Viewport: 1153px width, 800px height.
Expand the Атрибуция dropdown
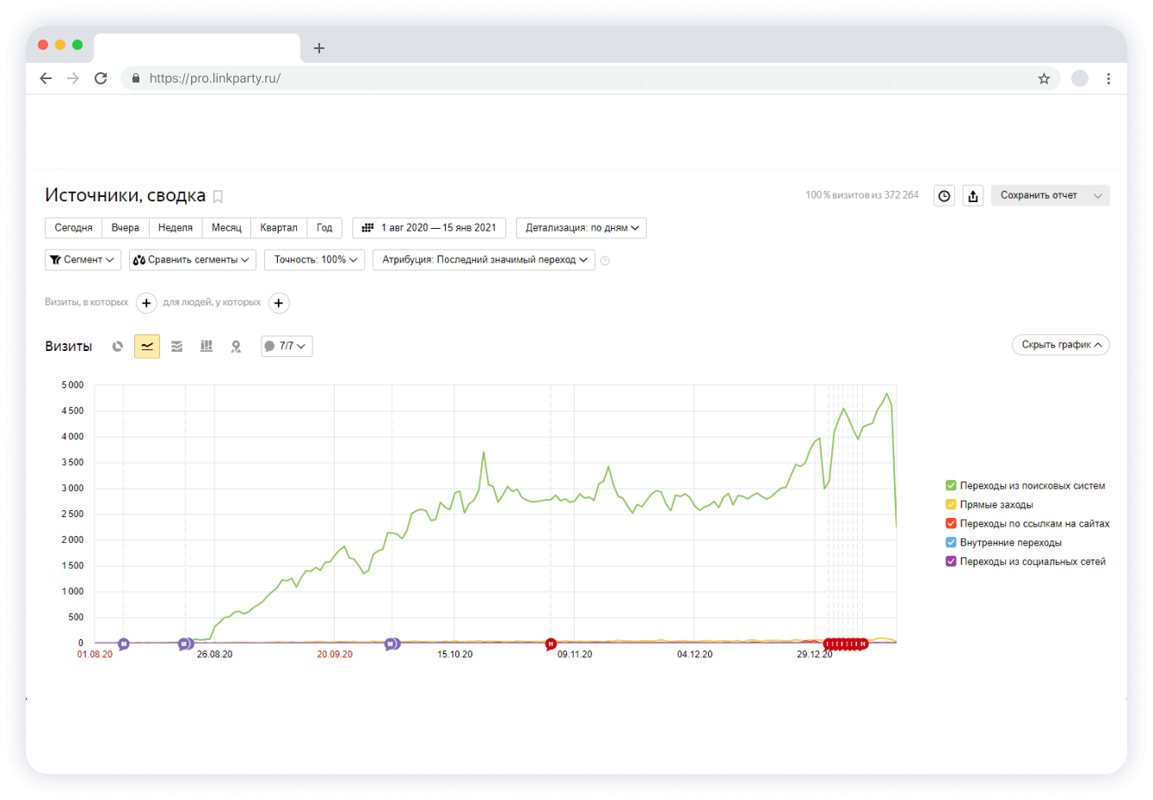click(x=484, y=260)
